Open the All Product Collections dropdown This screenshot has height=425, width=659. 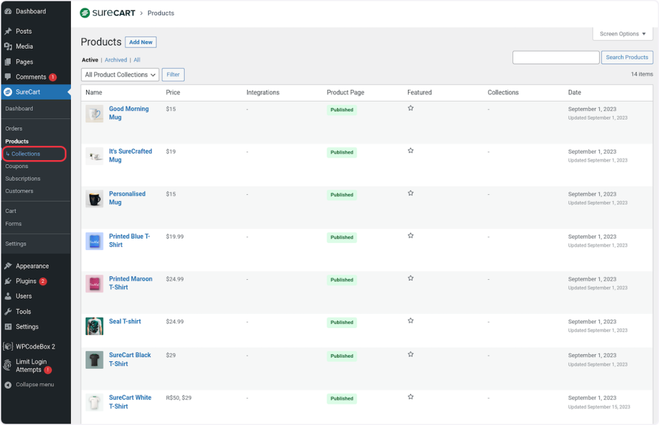pos(120,75)
